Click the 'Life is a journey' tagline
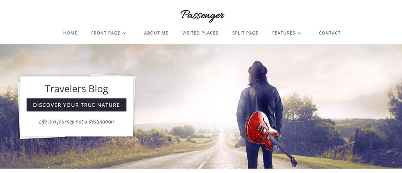The height and width of the screenshot is (173, 402). coord(76,122)
